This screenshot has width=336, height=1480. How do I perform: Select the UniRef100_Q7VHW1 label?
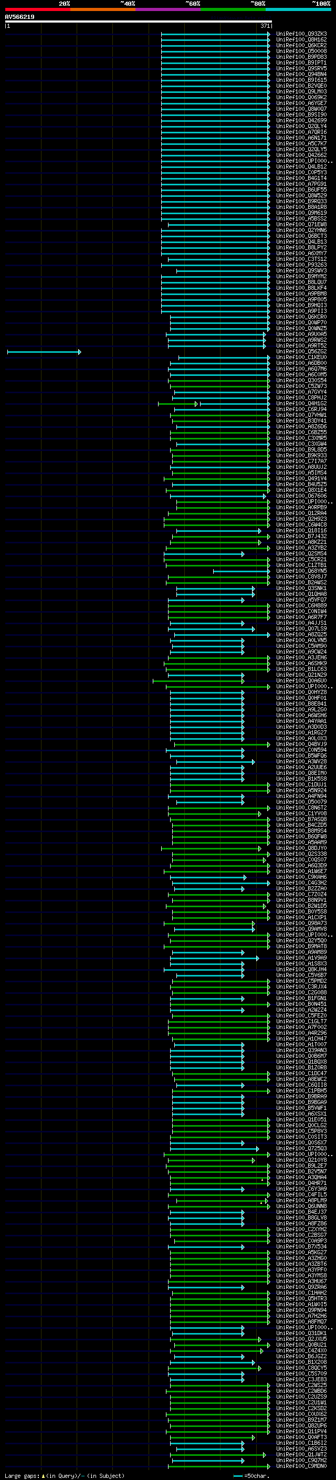(x=301, y=415)
